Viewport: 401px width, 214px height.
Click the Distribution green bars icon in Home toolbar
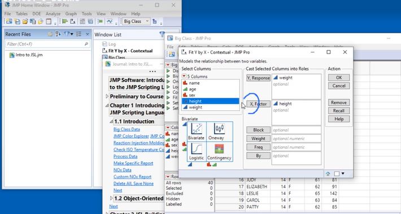[65, 21]
